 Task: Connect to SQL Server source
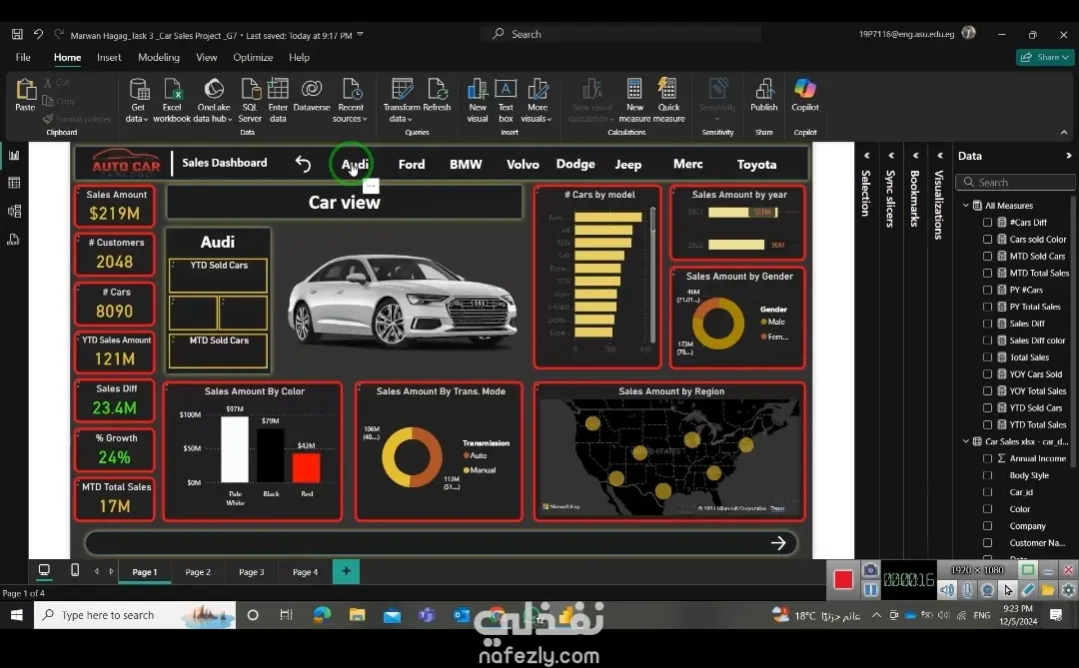(x=250, y=101)
